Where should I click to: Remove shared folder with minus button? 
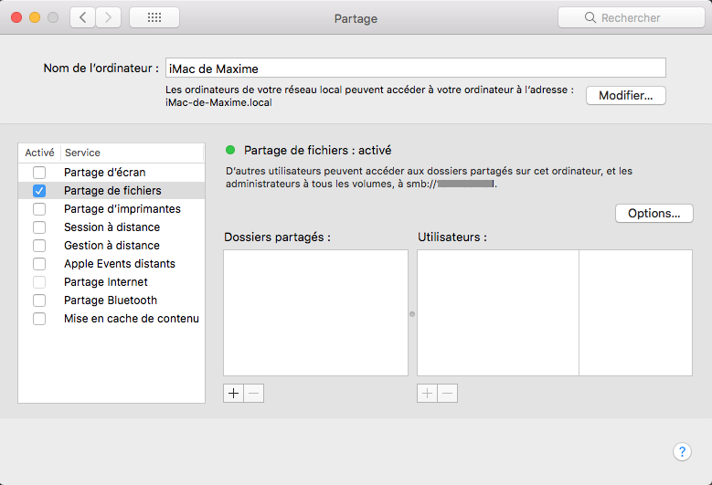coord(254,393)
